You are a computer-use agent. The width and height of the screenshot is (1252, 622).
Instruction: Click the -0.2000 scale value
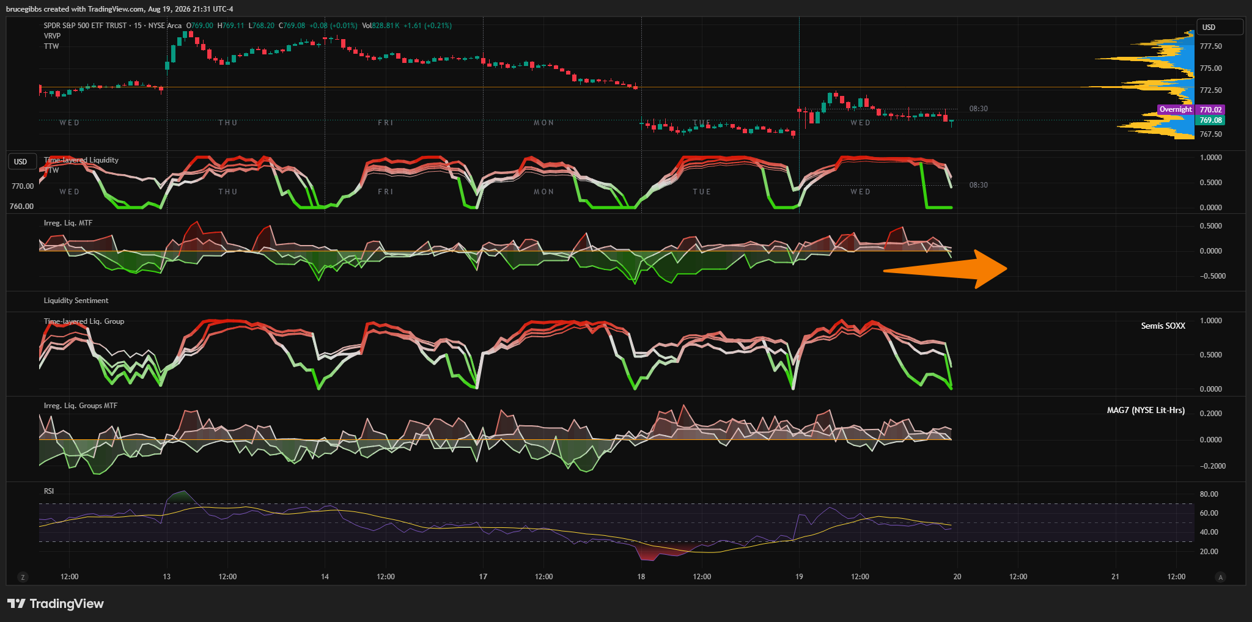pyautogui.click(x=1212, y=466)
